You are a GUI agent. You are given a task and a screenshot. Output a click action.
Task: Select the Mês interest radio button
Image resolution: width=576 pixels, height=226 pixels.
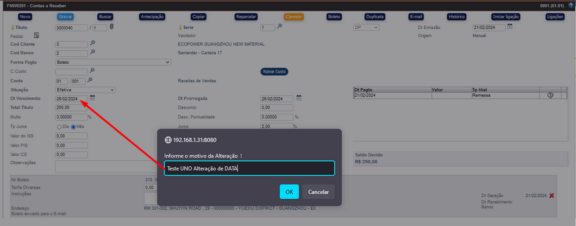73,127
